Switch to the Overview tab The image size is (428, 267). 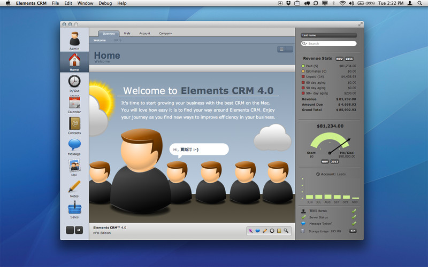(109, 34)
